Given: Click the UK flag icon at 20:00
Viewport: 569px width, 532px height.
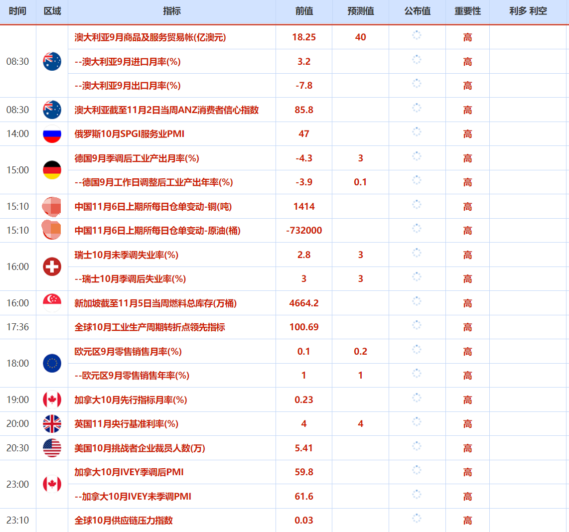Looking at the screenshot, I should tap(52, 423).
